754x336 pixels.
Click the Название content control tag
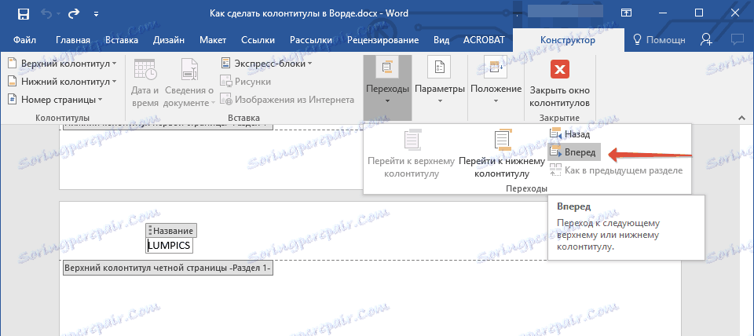(171, 230)
